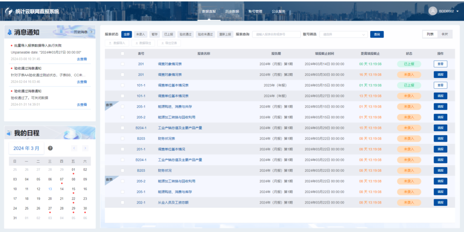This screenshot has height=232, width=464.
Task: Go to previous month in calendar
Action: pyautogui.click(x=74, y=148)
